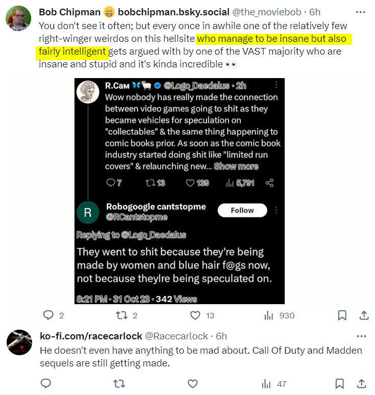Click Follow button in embedded screenshot
Image resolution: width=375 pixels, height=395 pixels.
(x=242, y=210)
